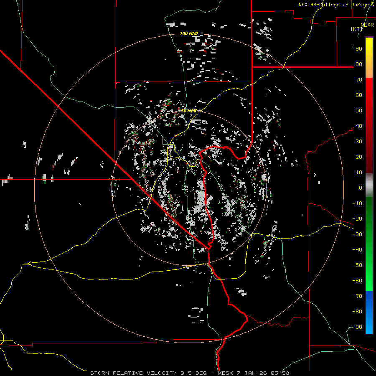The height and width of the screenshot is (376, 376).
Task: Pick the bright green segment of color bar
Action: [369, 244]
